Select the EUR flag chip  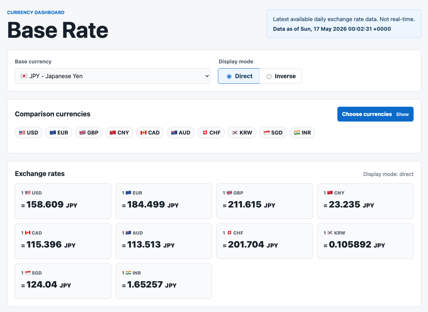point(59,133)
